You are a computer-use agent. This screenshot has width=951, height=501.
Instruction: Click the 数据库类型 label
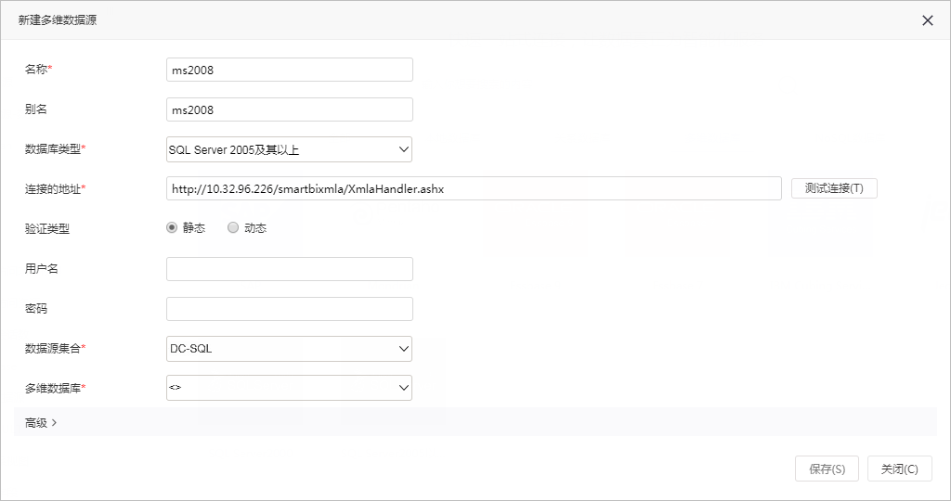click(55, 149)
